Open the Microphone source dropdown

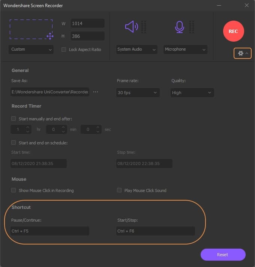point(185,49)
